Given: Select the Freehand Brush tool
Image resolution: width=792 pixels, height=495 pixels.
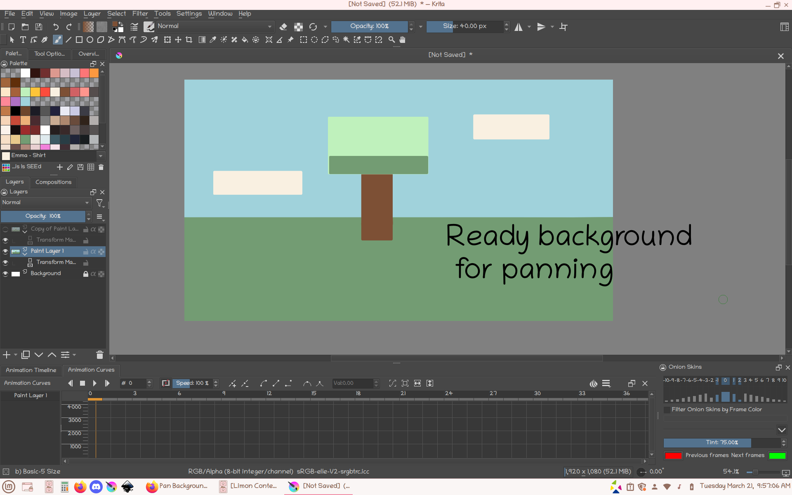Looking at the screenshot, I should pyautogui.click(x=58, y=40).
